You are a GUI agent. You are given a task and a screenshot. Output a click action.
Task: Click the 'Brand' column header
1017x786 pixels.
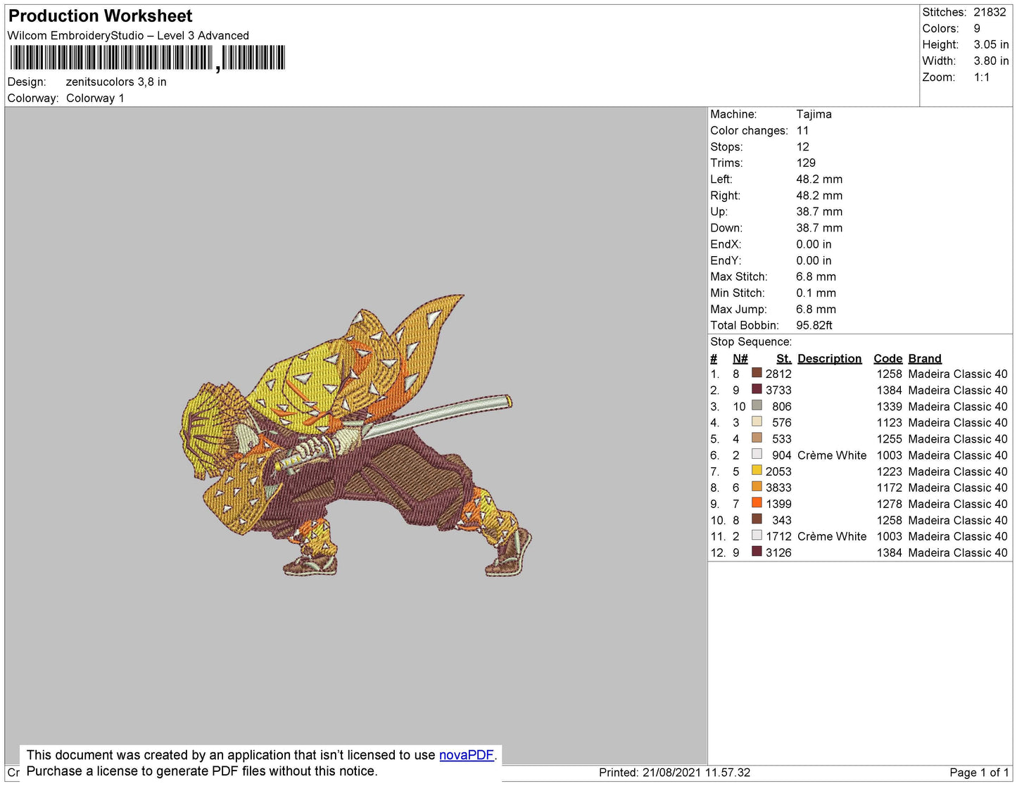click(x=924, y=358)
